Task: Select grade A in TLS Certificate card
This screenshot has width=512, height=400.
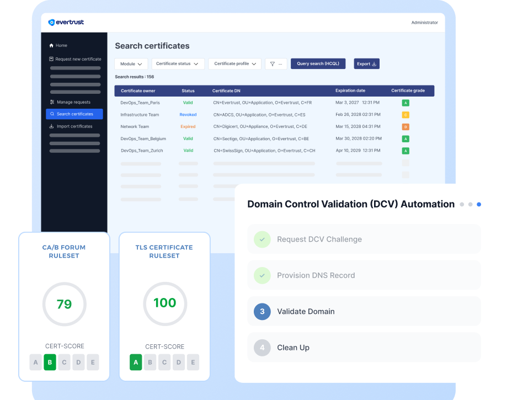Action: [x=136, y=362]
